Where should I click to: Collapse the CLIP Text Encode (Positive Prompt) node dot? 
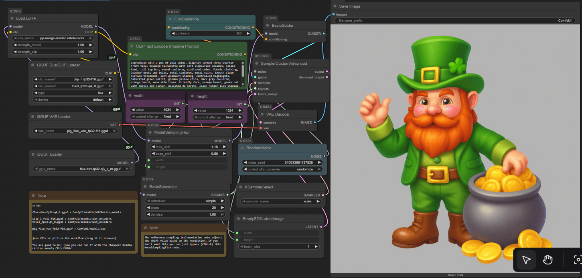pos(132,46)
